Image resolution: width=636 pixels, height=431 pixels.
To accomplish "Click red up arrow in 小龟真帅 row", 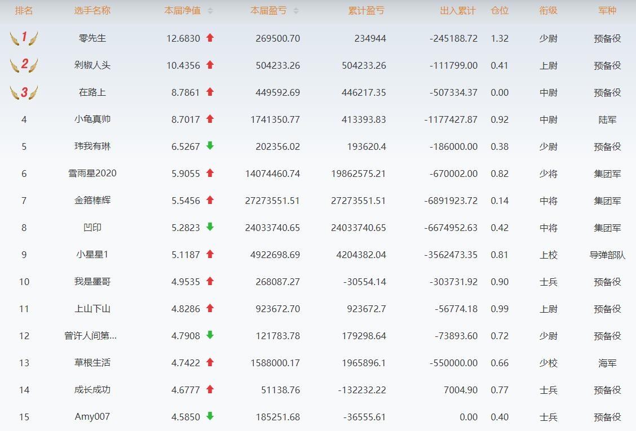I will tap(210, 119).
